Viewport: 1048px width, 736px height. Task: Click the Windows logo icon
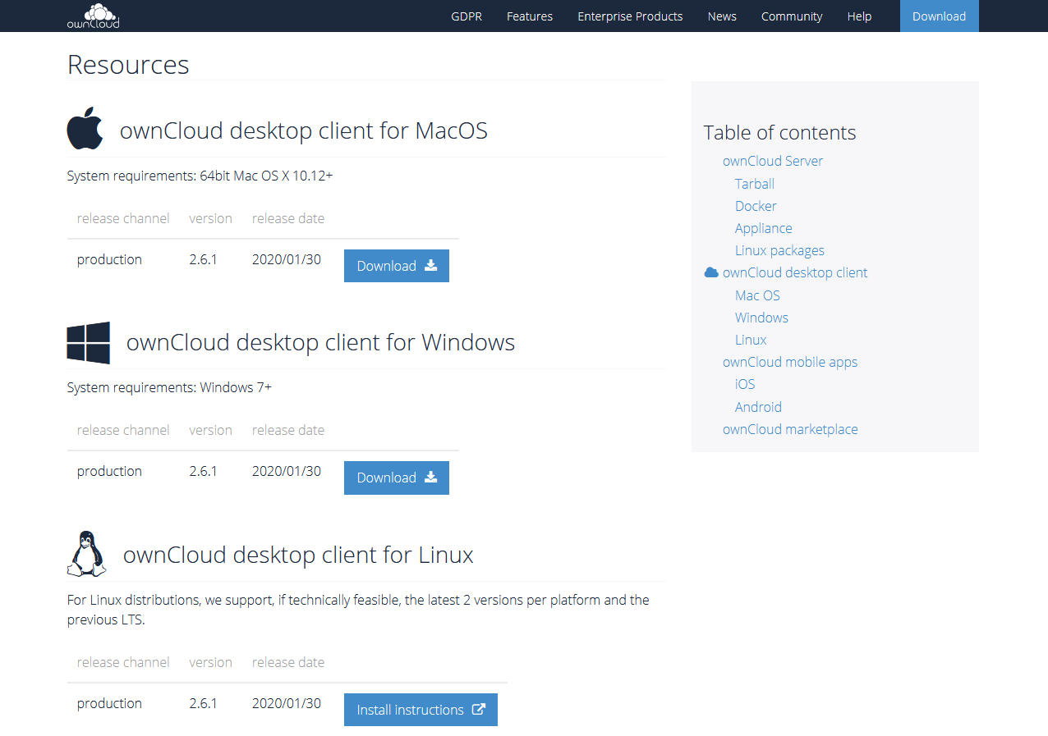[x=88, y=343]
